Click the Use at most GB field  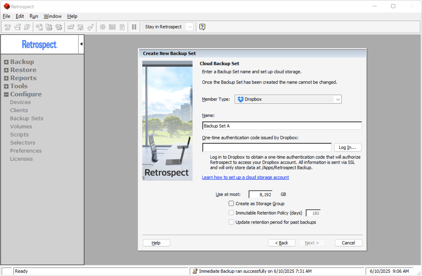[260, 194]
